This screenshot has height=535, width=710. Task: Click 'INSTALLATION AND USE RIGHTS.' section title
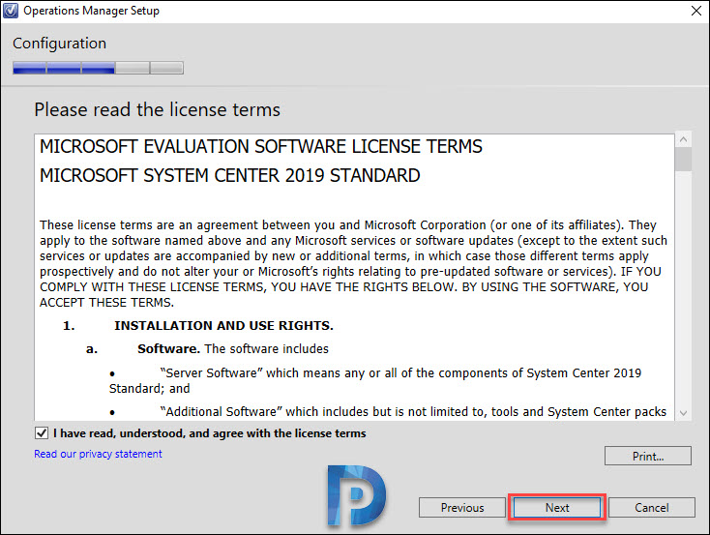(x=223, y=326)
